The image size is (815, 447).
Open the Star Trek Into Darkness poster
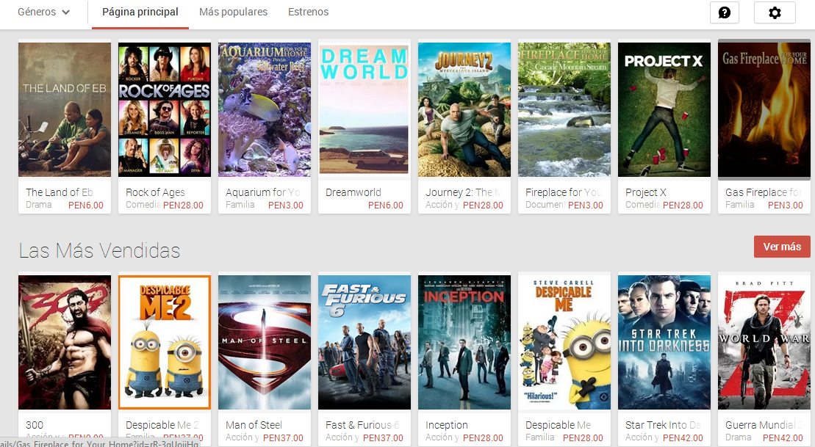[664, 342]
